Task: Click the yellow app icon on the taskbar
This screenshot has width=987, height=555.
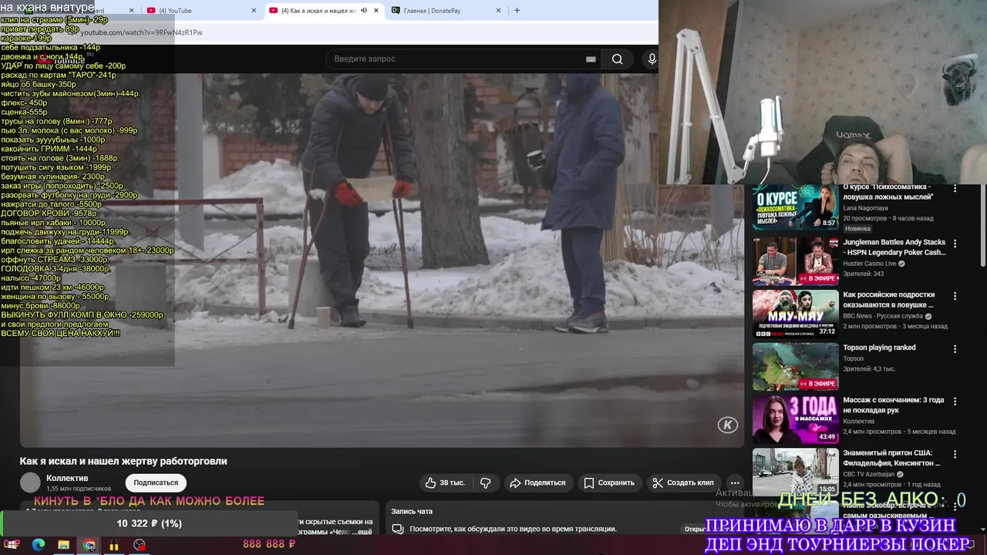Action: click(114, 545)
